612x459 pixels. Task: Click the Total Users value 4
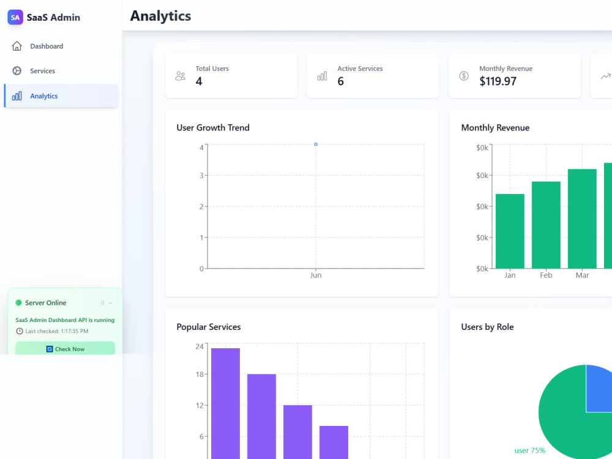(199, 81)
